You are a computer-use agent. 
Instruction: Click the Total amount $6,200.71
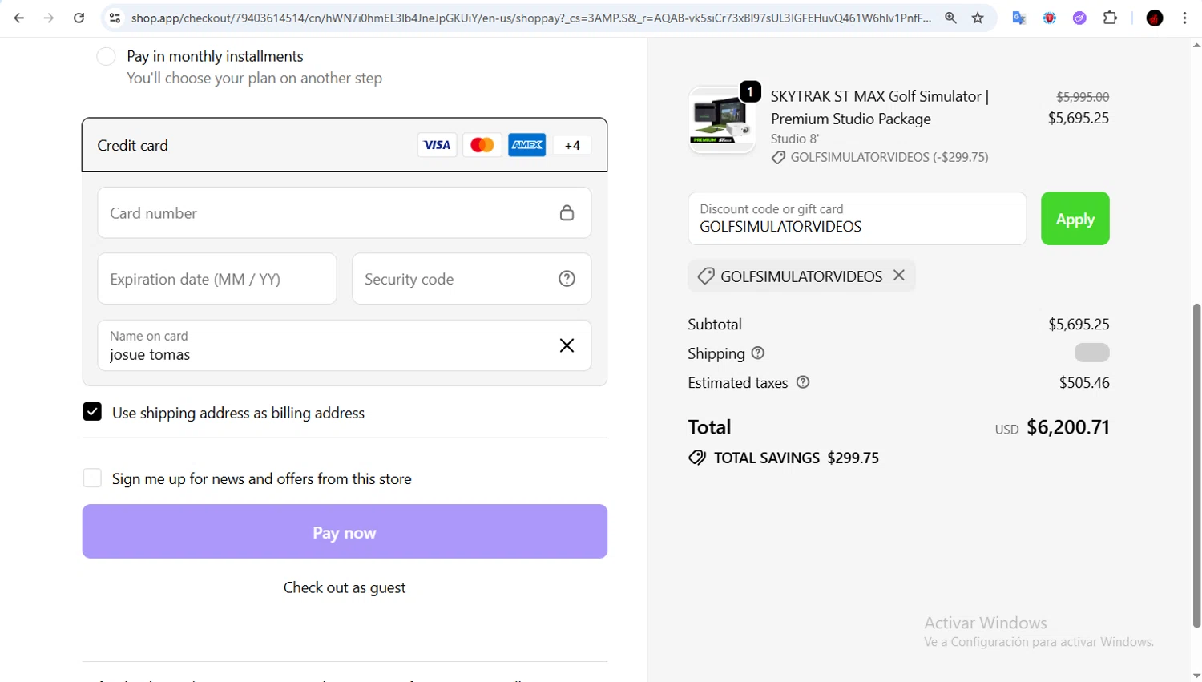click(x=1068, y=427)
